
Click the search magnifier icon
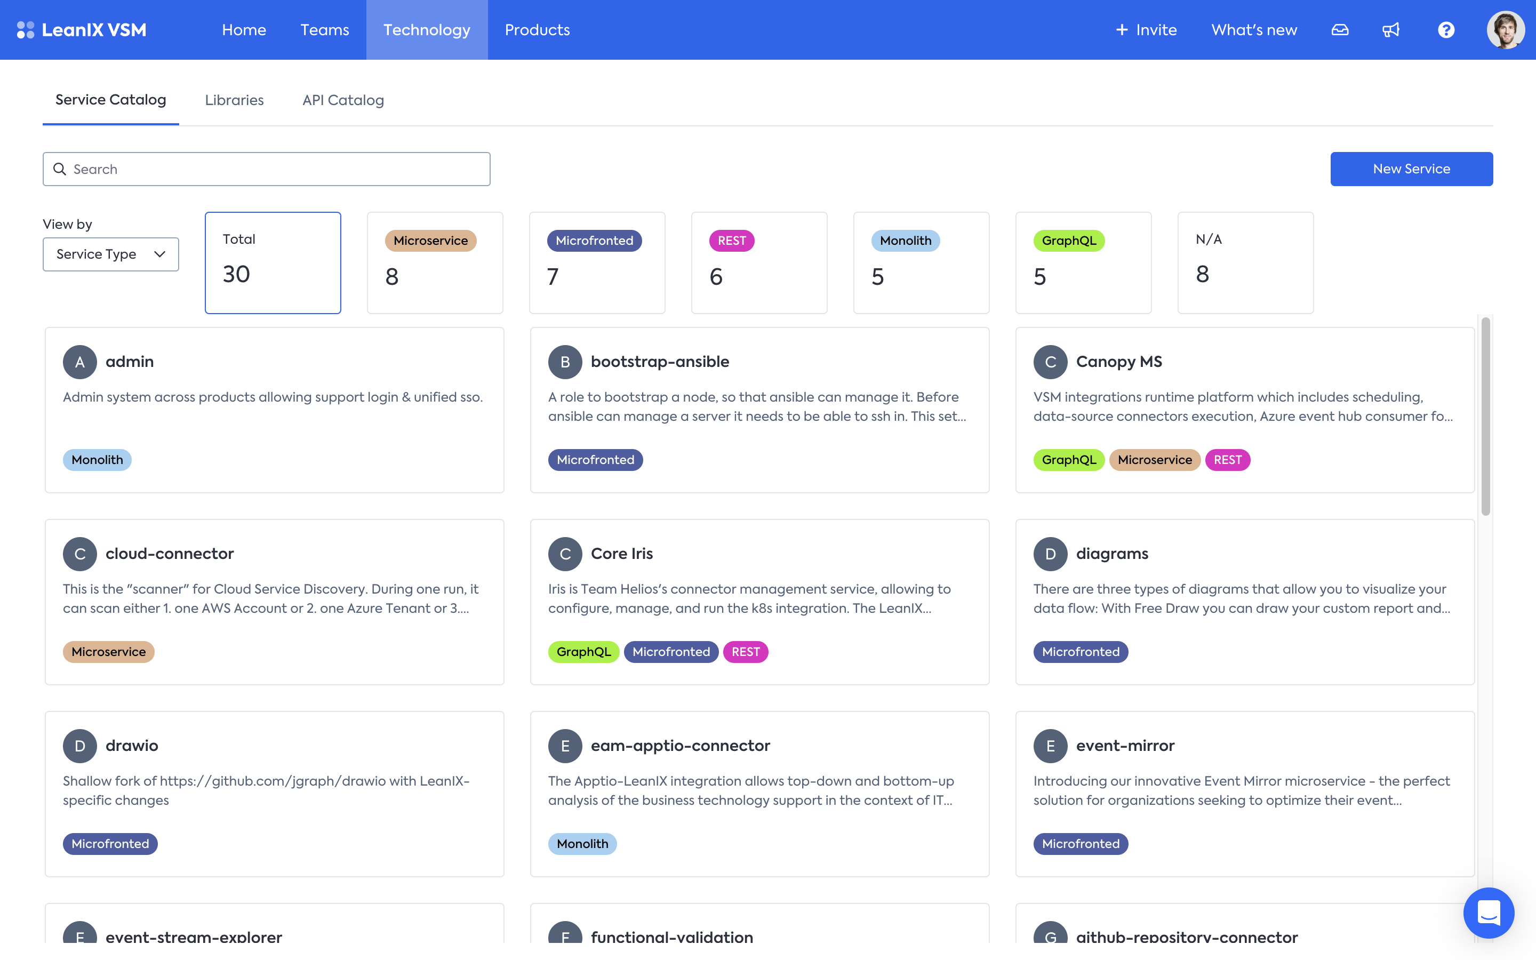coord(60,169)
